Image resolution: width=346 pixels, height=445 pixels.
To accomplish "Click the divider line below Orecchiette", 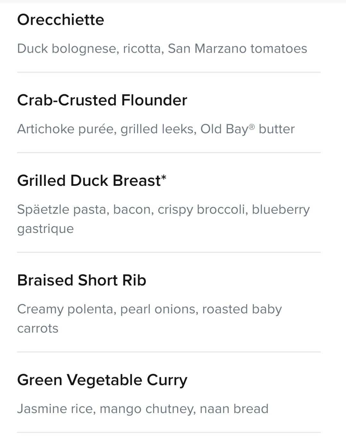I will (x=169, y=72).
